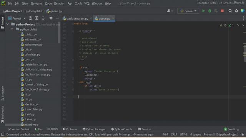
Task: Open arithmetic.py in project tree
Action: 33,39
